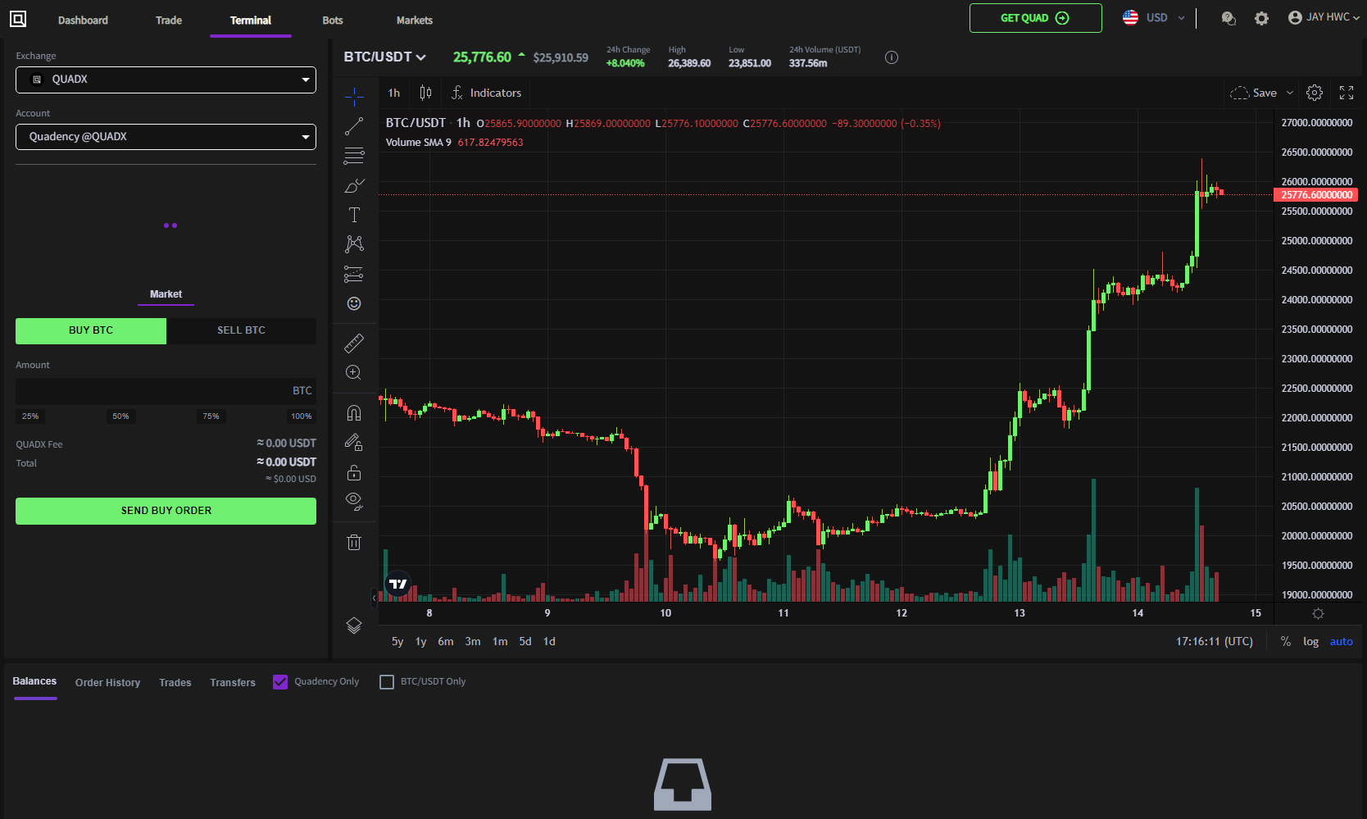
Task: Click the trash remove drawings icon
Action: click(354, 542)
